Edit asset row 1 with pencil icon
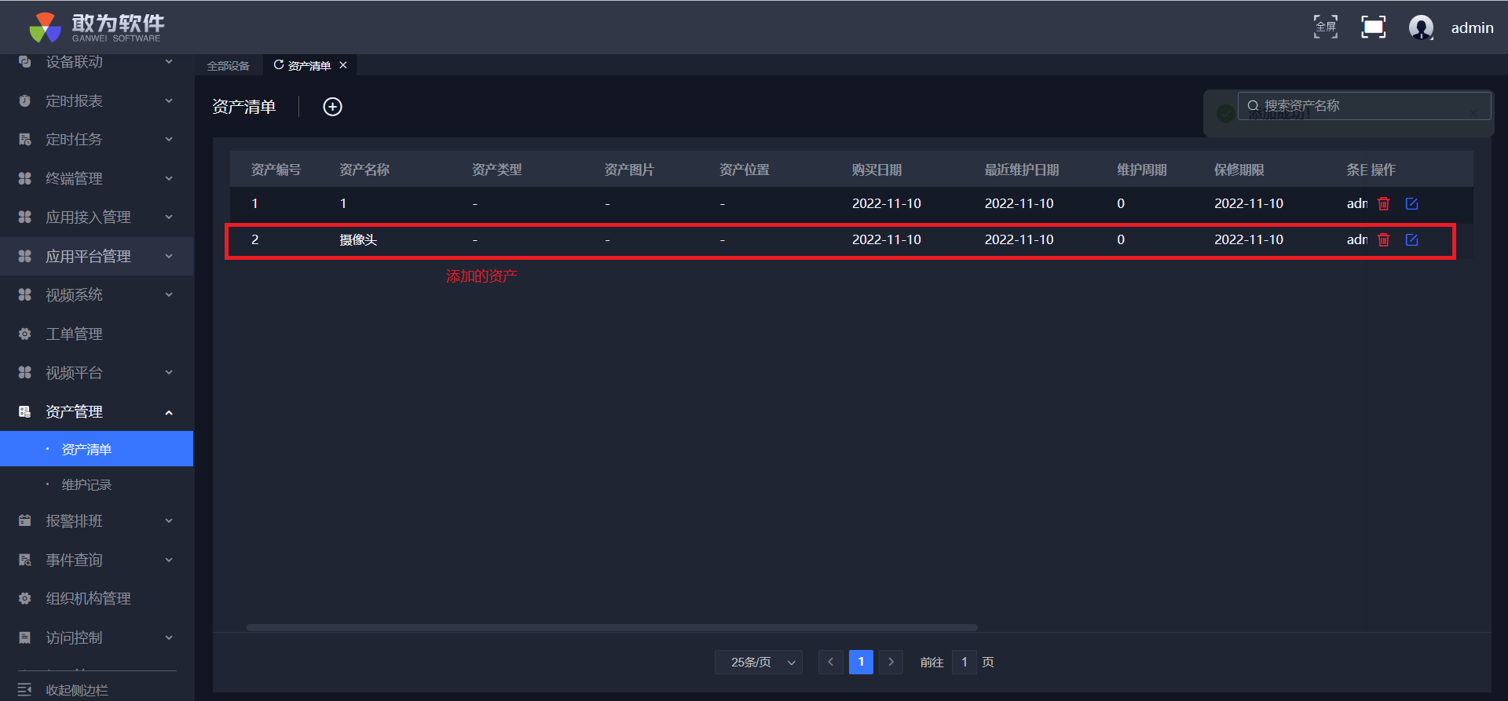Image resolution: width=1508 pixels, height=701 pixels. pyautogui.click(x=1411, y=203)
